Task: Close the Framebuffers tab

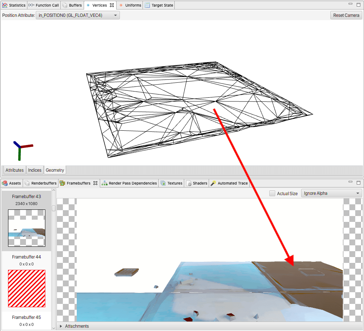Action: tap(95, 183)
